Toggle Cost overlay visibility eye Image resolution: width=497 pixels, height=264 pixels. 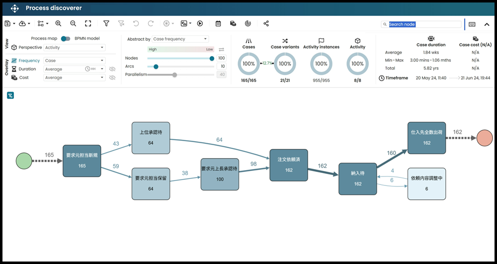click(112, 78)
